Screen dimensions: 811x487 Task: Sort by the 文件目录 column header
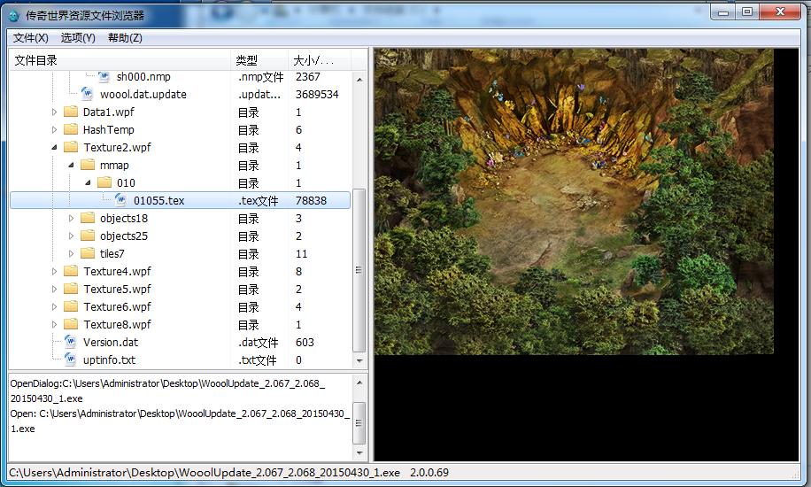pos(120,60)
